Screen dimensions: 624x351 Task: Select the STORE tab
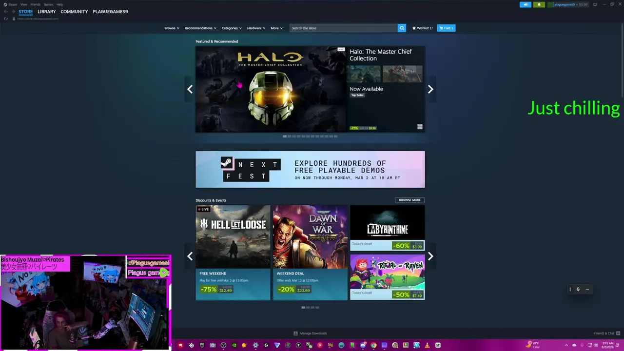click(26, 12)
